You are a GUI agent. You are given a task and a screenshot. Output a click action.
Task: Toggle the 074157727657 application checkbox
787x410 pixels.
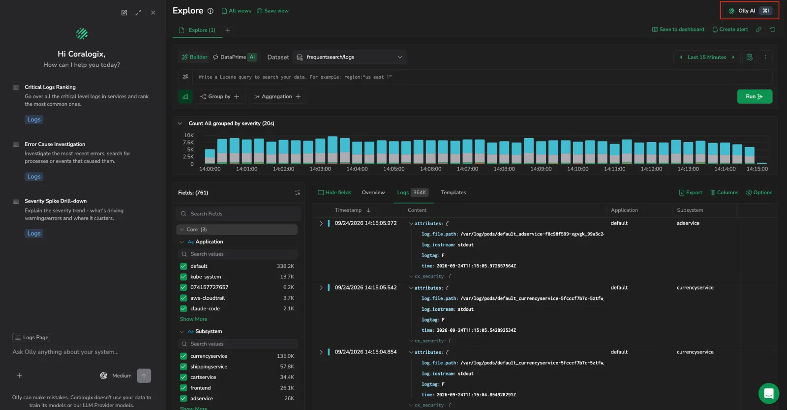(183, 287)
